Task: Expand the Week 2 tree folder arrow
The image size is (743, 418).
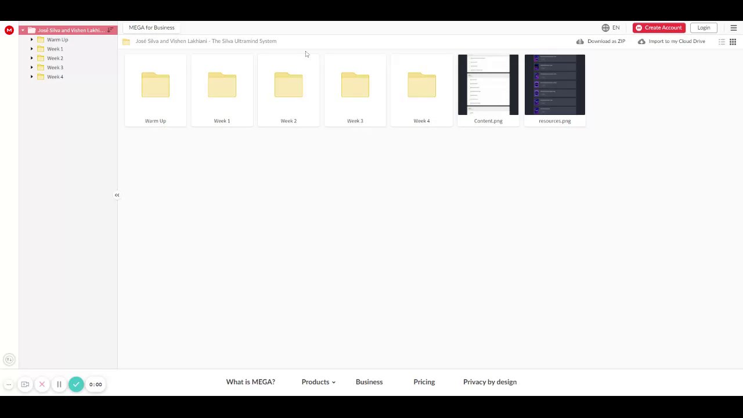Action: [32, 58]
